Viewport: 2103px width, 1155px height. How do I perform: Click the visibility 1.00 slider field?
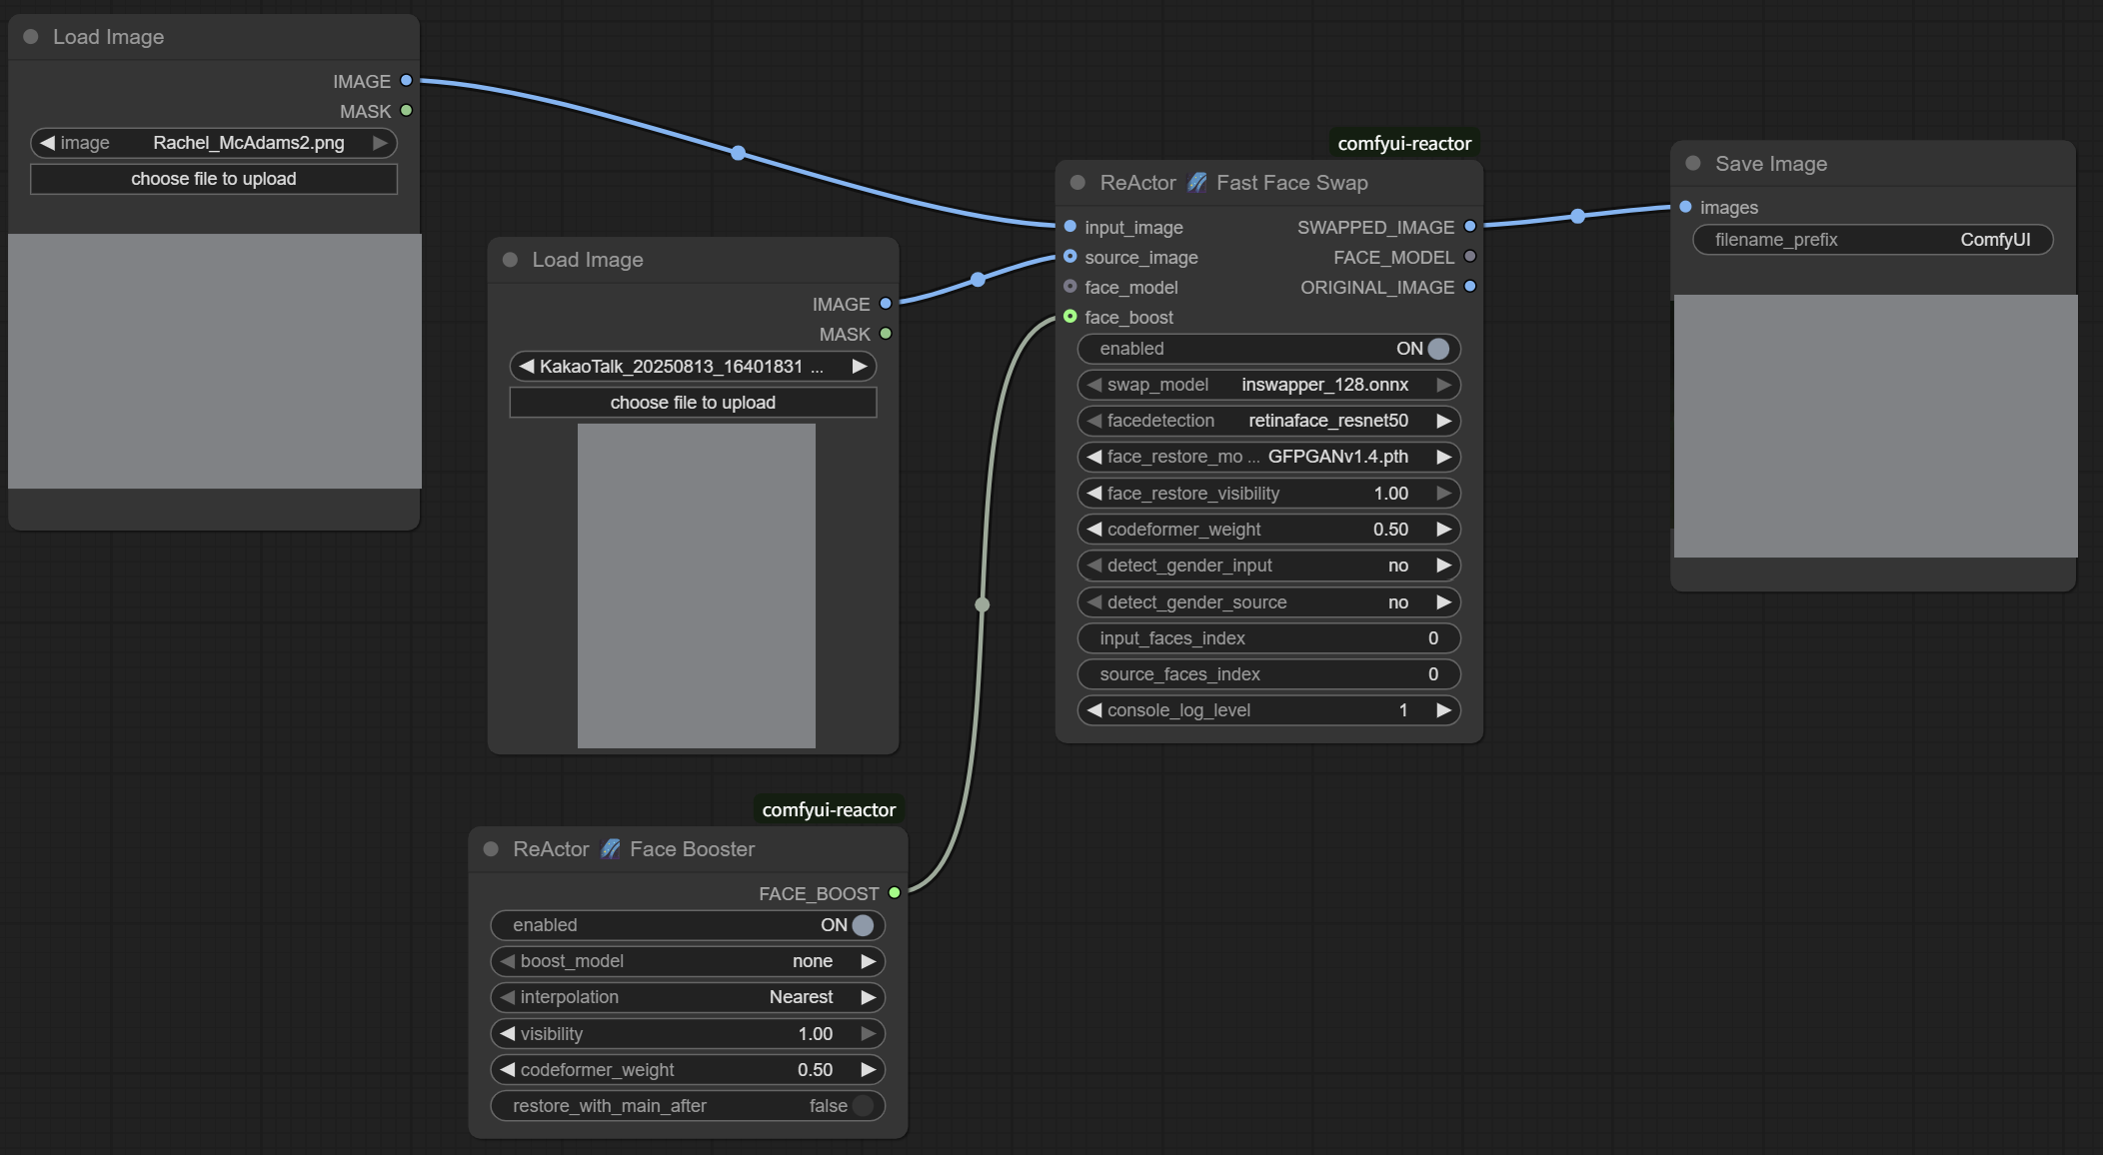pos(688,1034)
